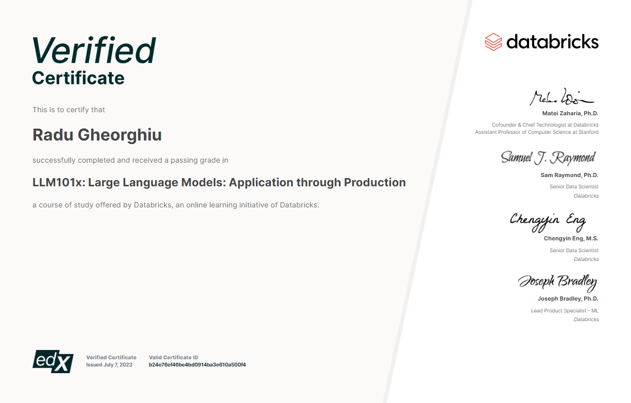Click 'This is to certify that' text
Image resolution: width=631 pixels, height=403 pixels.
click(x=69, y=110)
